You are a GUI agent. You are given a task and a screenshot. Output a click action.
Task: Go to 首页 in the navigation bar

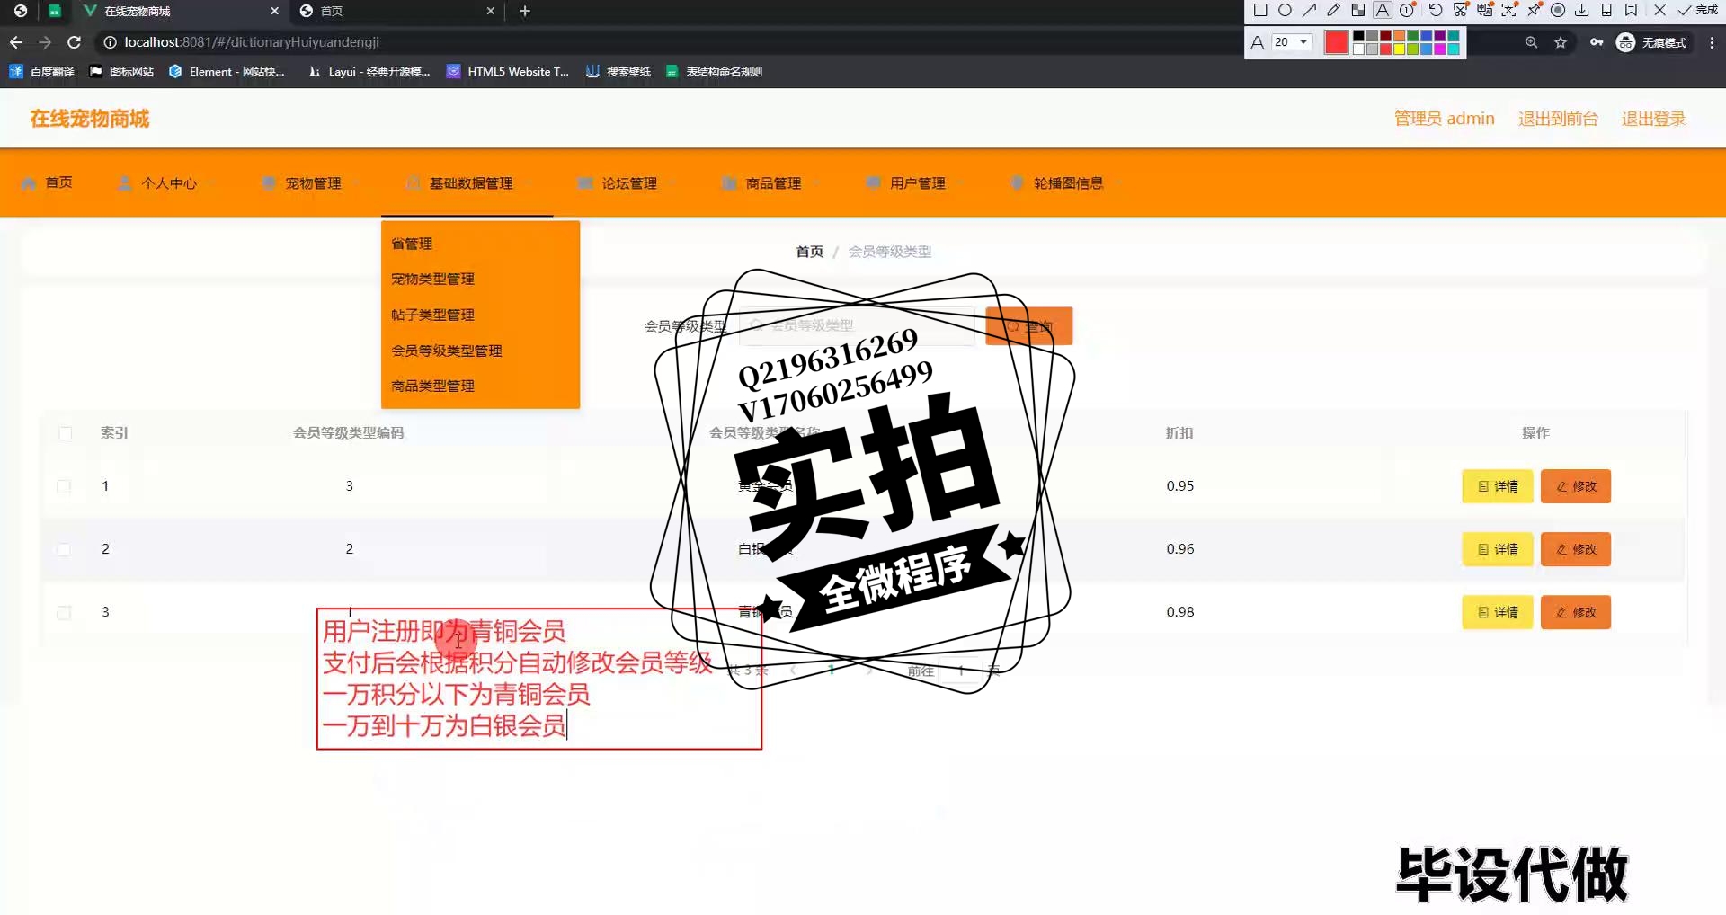click(x=47, y=183)
